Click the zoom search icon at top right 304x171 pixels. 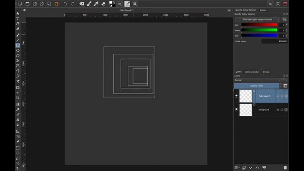tap(271, 4)
